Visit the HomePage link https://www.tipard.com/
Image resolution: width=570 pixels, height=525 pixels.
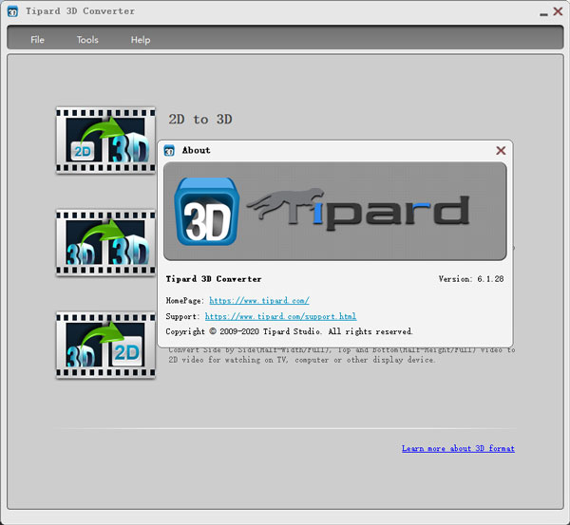tap(258, 300)
